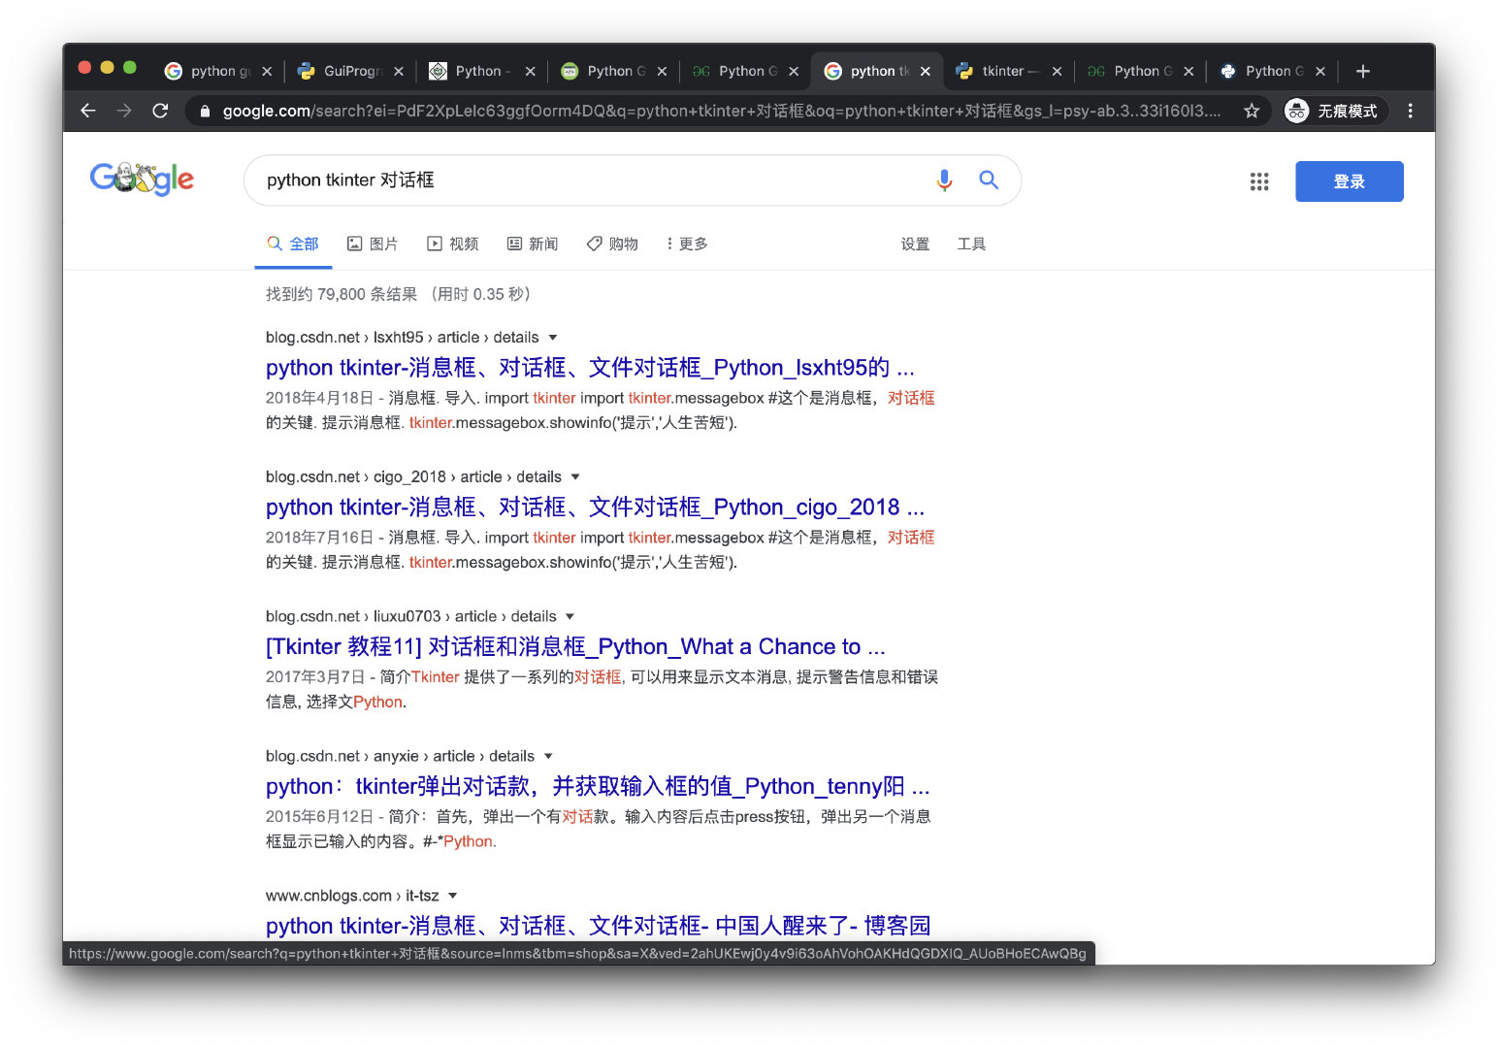Expand options arrow for cnblogs it-tsz result
1498x1048 pixels.
click(x=452, y=897)
